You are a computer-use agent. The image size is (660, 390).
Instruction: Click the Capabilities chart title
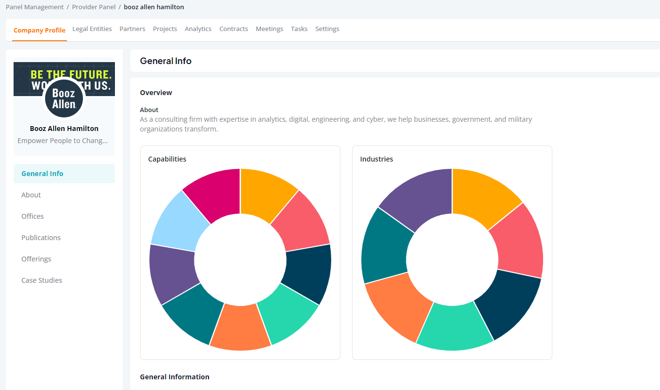click(167, 159)
